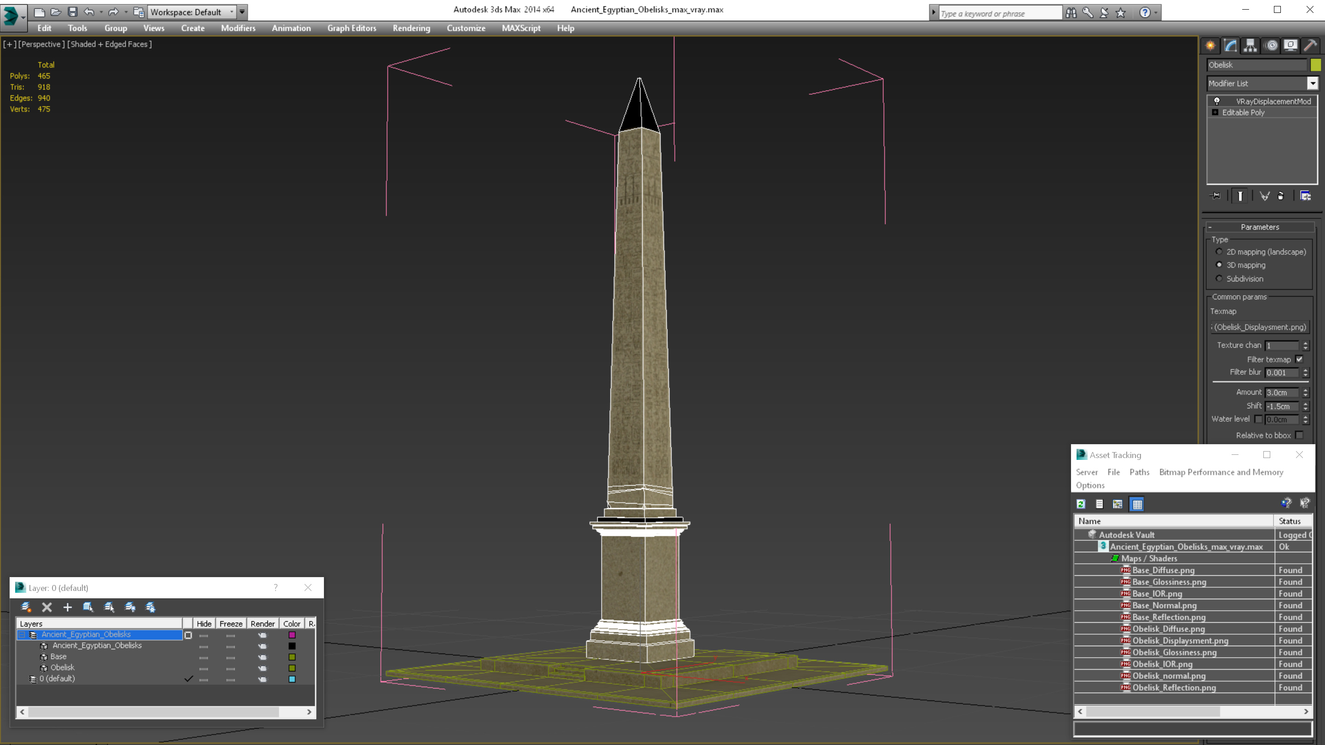This screenshot has height=745, width=1325.
Task: Open the Create panel star icon
Action: (x=1210, y=46)
